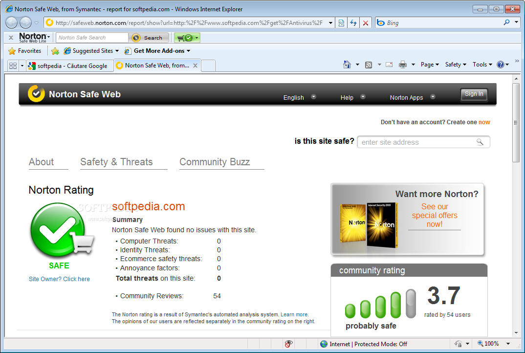525x353 pixels.
Task: Click the Norton product boxes image
Action: pos(368,225)
